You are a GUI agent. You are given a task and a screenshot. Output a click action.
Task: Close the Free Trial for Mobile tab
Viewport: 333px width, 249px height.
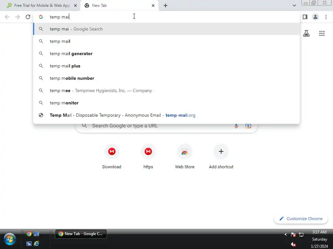75,6
